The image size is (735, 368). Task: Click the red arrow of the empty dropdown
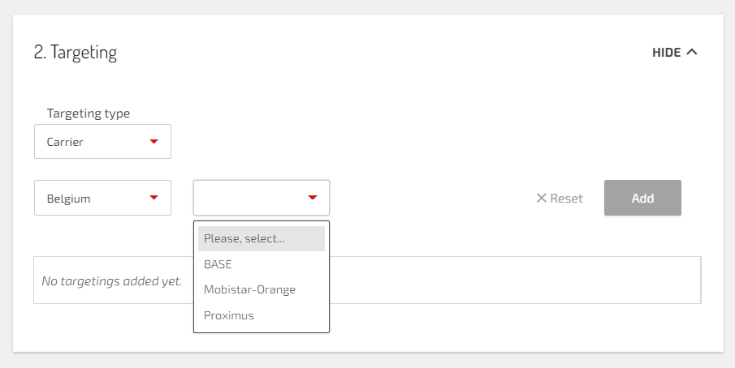313,198
